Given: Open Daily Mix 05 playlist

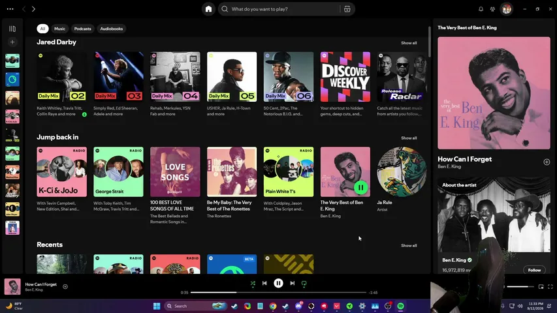Looking at the screenshot, I should click(x=232, y=77).
